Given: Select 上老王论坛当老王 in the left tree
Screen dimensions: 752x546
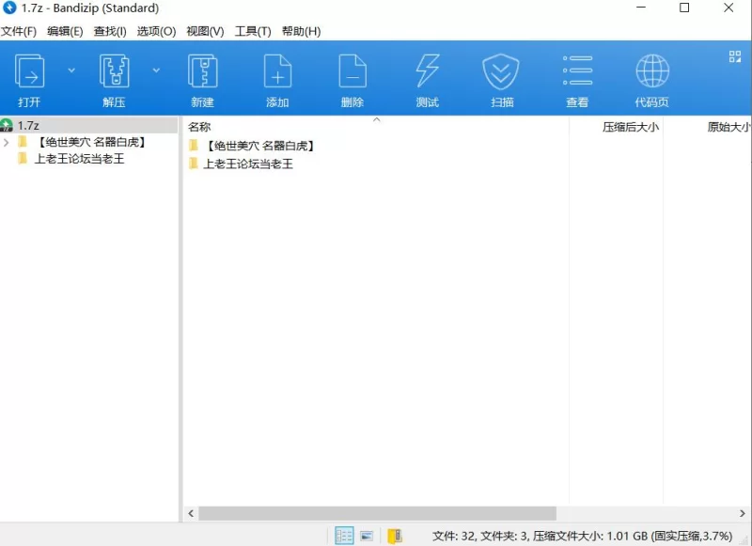Looking at the screenshot, I should (80, 159).
